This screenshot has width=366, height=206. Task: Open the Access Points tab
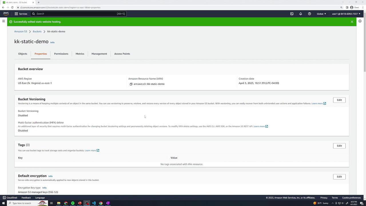coord(122,54)
